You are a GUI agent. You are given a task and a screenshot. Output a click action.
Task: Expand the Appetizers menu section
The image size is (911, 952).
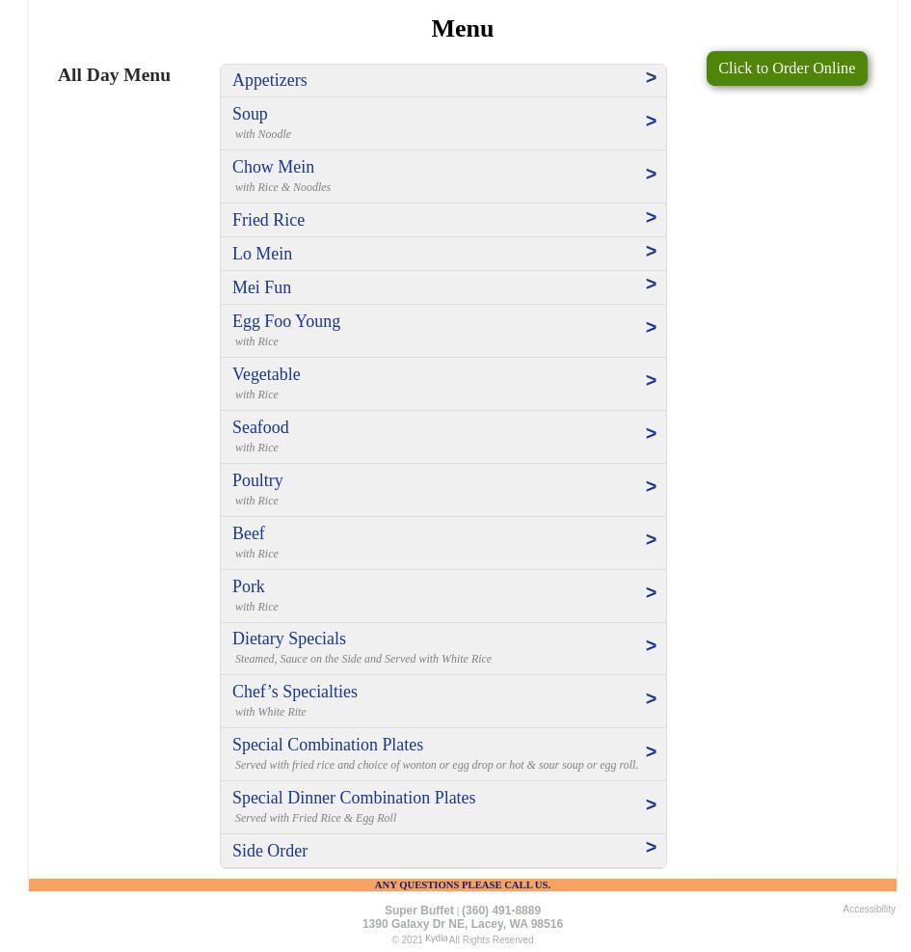point(270,80)
